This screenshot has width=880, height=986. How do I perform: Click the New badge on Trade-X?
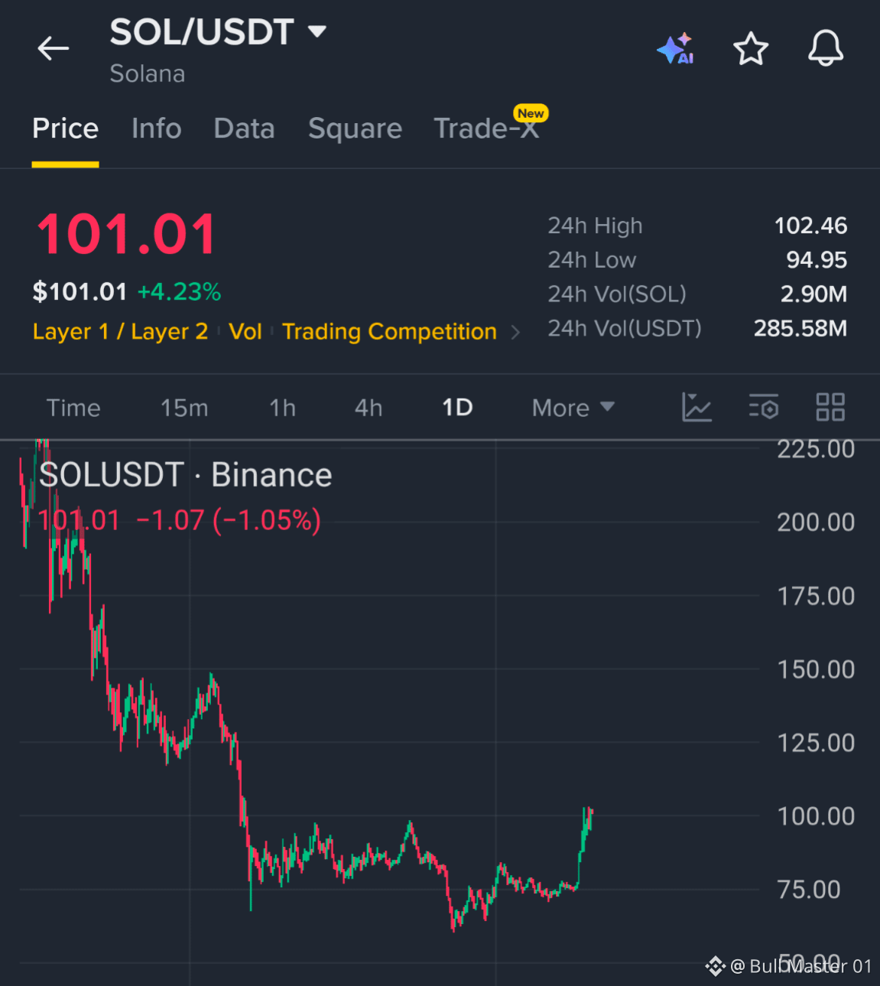pyautogui.click(x=531, y=113)
